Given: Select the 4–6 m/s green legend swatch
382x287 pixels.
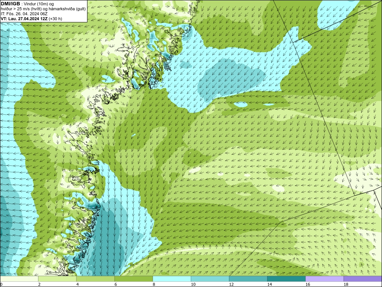Looking at the screenshot, I should (95, 279).
